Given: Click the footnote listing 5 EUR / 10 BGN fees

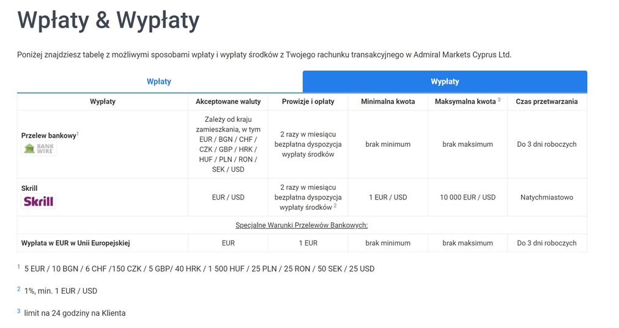Looking at the screenshot, I should tap(199, 269).
